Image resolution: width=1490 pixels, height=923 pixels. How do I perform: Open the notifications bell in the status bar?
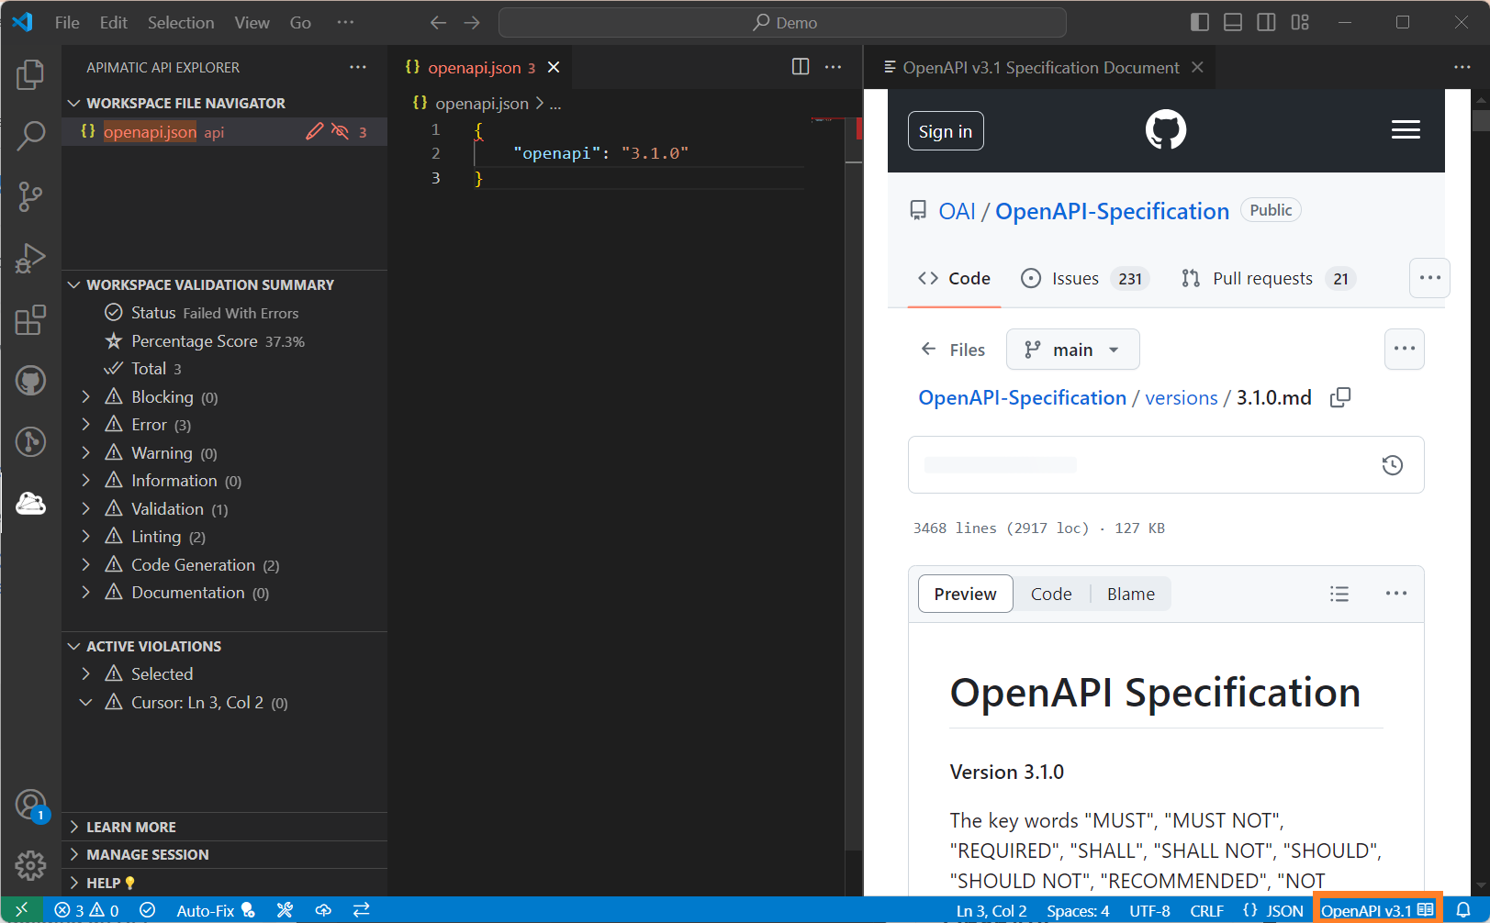click(1463, 910)
